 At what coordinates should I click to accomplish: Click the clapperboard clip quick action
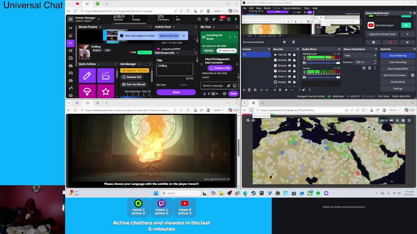106,76
